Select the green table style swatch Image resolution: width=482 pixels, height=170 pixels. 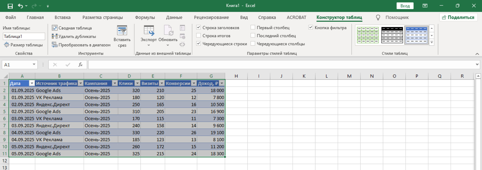368,35
